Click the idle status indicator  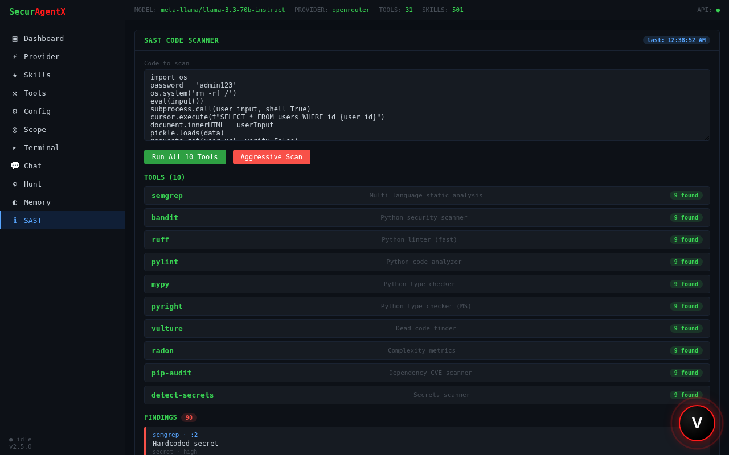coord(21,439)
